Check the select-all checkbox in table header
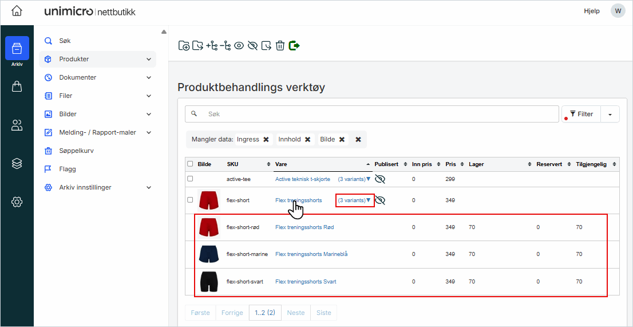This screenshot has height=327, width=633. [190, 164]
